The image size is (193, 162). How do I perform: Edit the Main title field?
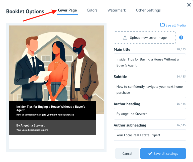(150, 62)
